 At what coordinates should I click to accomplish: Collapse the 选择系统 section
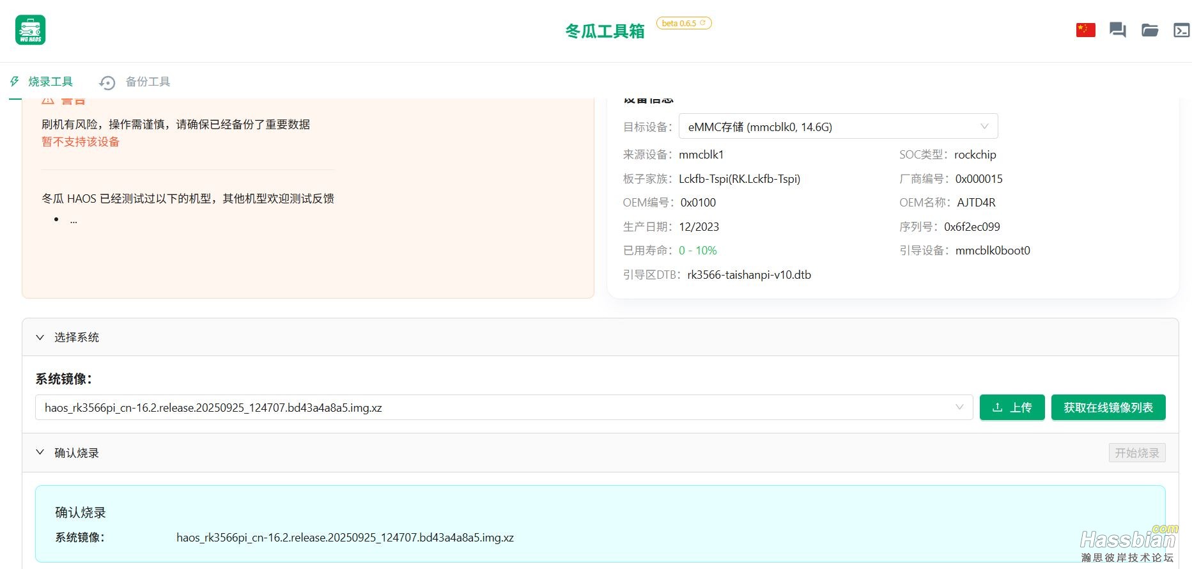coord(40,337)
